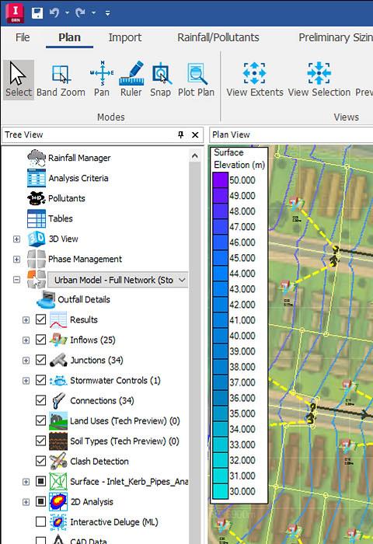373x544 pixels.
Task: Click the Save icon in title bar
Action: (x=37, y=13)
